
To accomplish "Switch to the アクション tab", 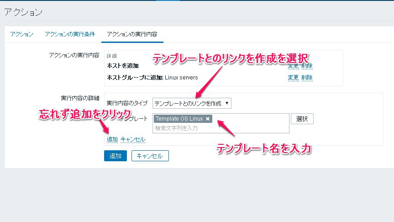I will [21, 34].
